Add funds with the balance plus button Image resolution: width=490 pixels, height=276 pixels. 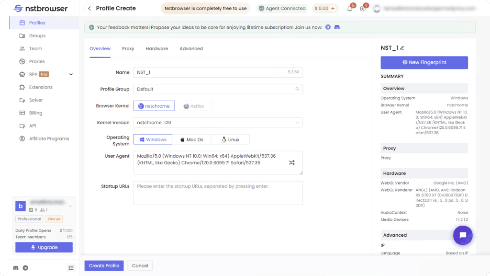pyautogui.click(x=333, y=9)
